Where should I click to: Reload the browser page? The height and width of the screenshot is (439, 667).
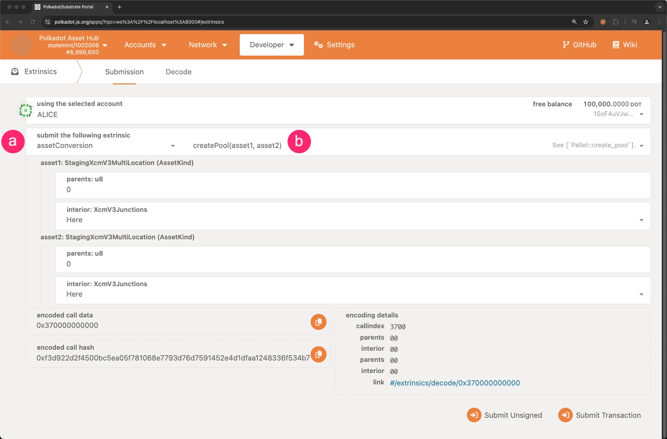point(33,22)
